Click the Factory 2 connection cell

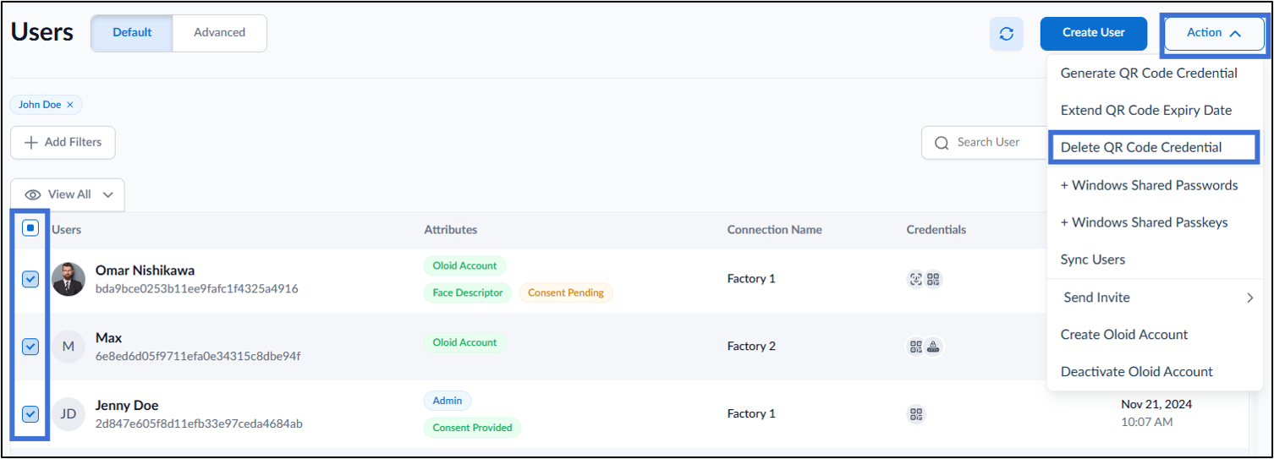point(751,347)
